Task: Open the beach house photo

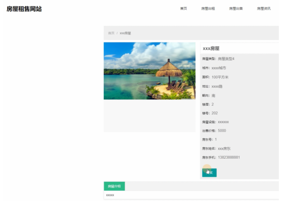Action: (x=150, y=71)
